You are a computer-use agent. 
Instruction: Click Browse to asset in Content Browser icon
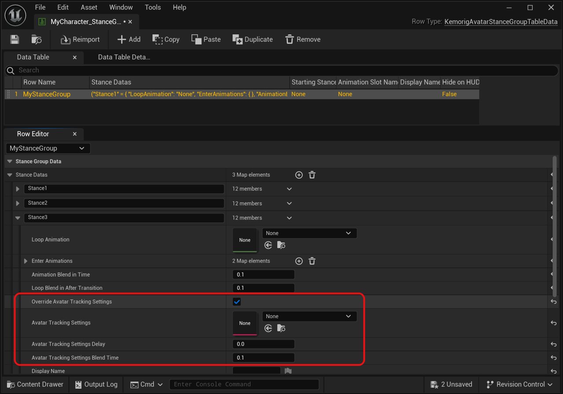click(x=37, y=40)
